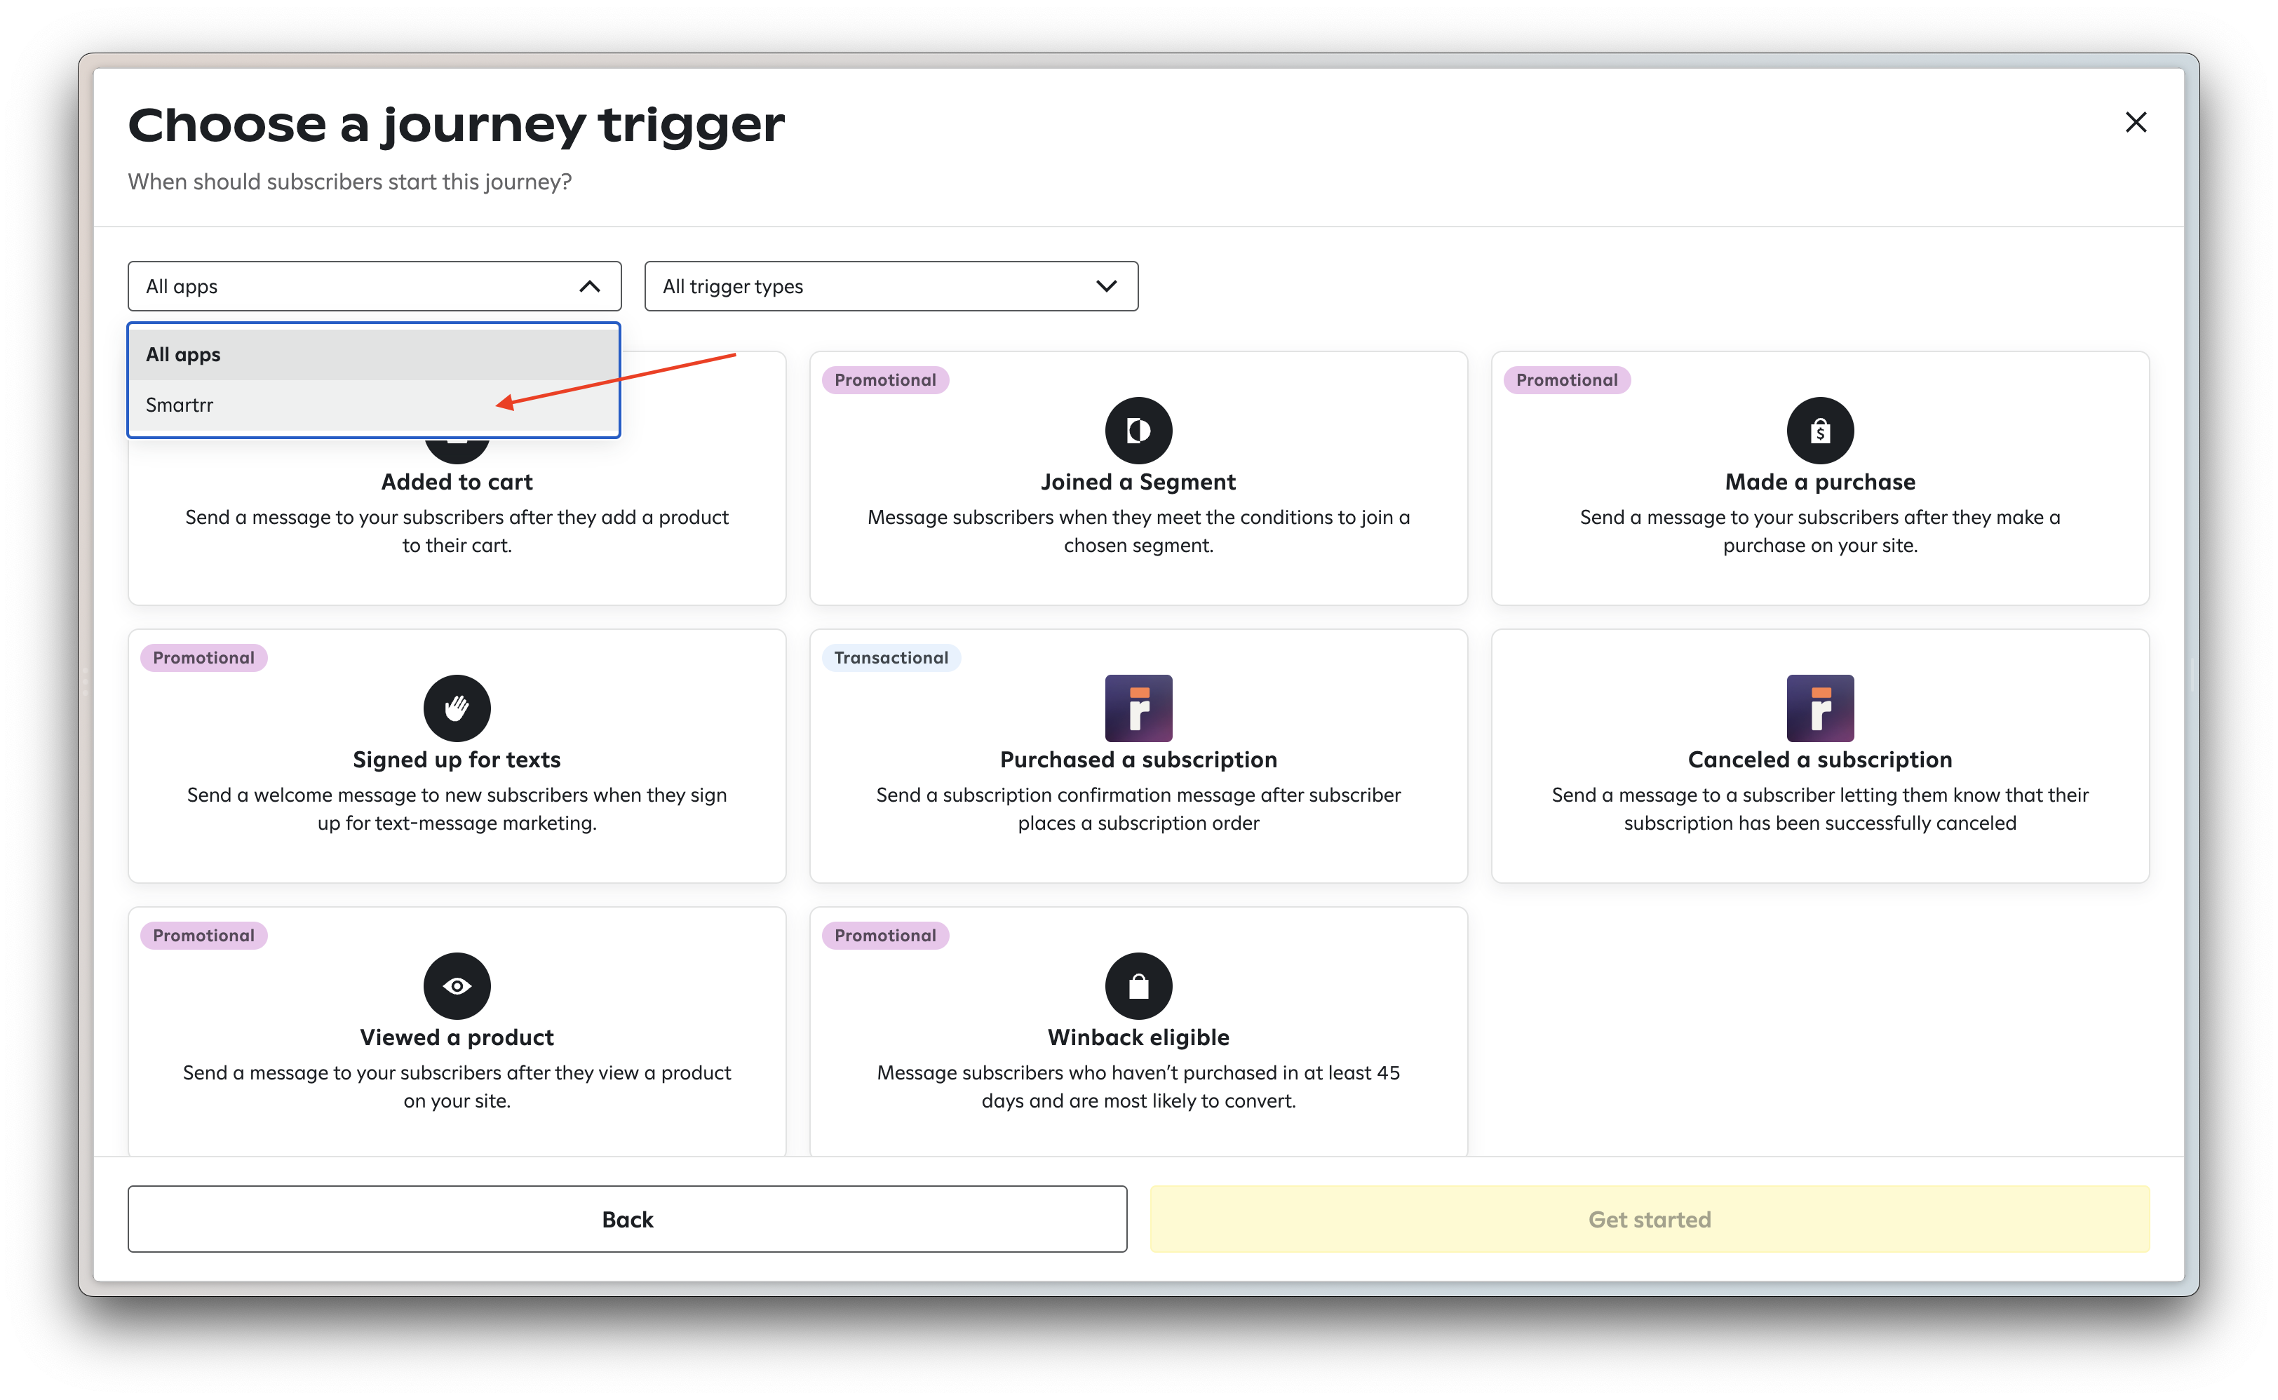Click the Canceled a subscription Smartrr icon
Viewport: 2278px width, 1400px height.
(x=1819, y=708)
